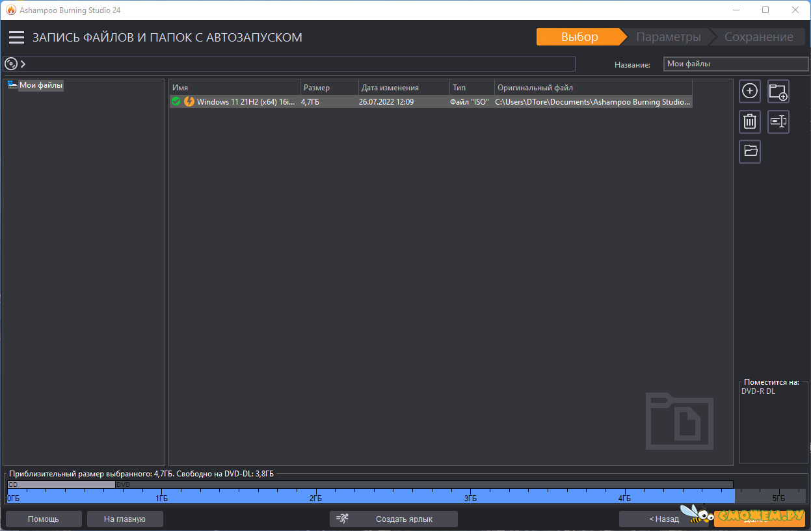
Task: Click the CD capacity segment label
Action: [x=12, y=484]
